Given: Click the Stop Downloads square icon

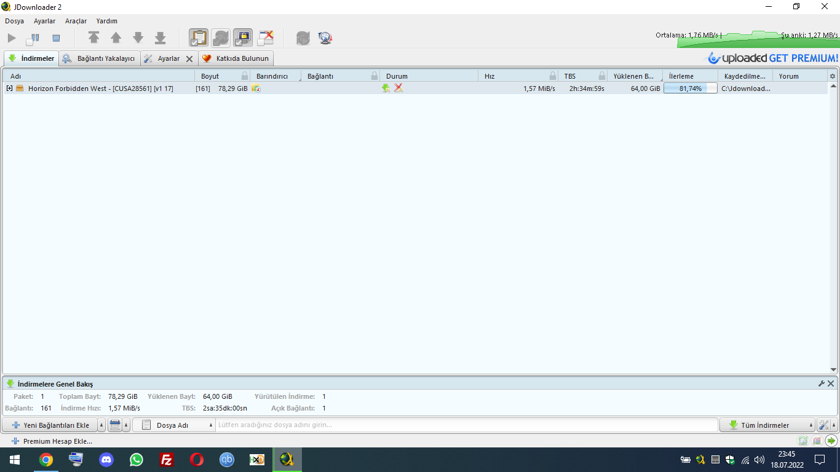Looking at the screenshot, I should click(x=56, y=38).
